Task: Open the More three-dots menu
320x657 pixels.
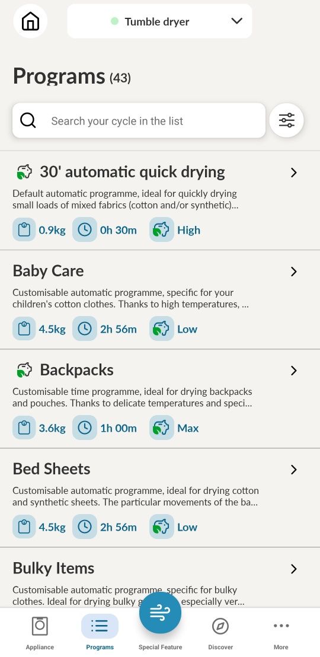Action: pos(281,626)
